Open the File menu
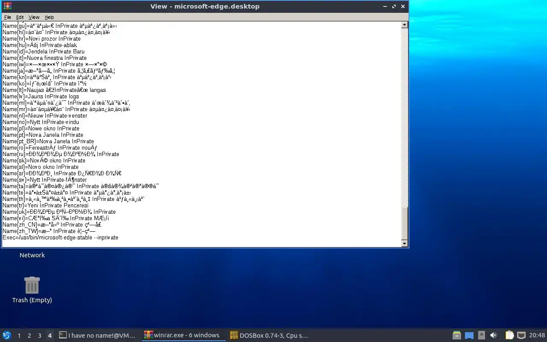547x342 pixels. [x=8, y=17]
